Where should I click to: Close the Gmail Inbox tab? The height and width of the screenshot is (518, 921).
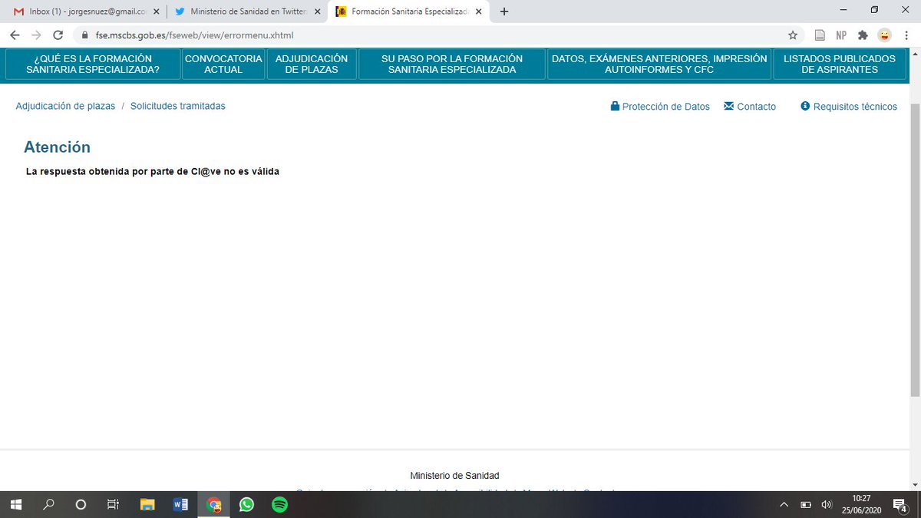156,12
